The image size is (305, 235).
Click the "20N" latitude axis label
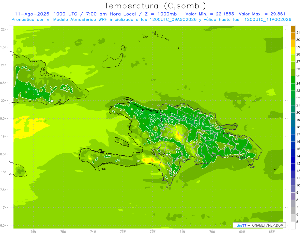[x=4, y=101]
